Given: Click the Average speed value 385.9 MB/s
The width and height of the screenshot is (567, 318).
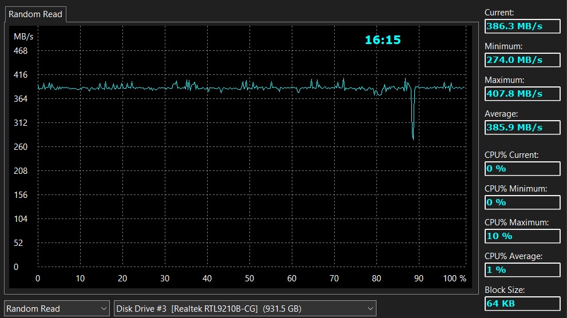Looking at the screenshot, I should 522,128.
